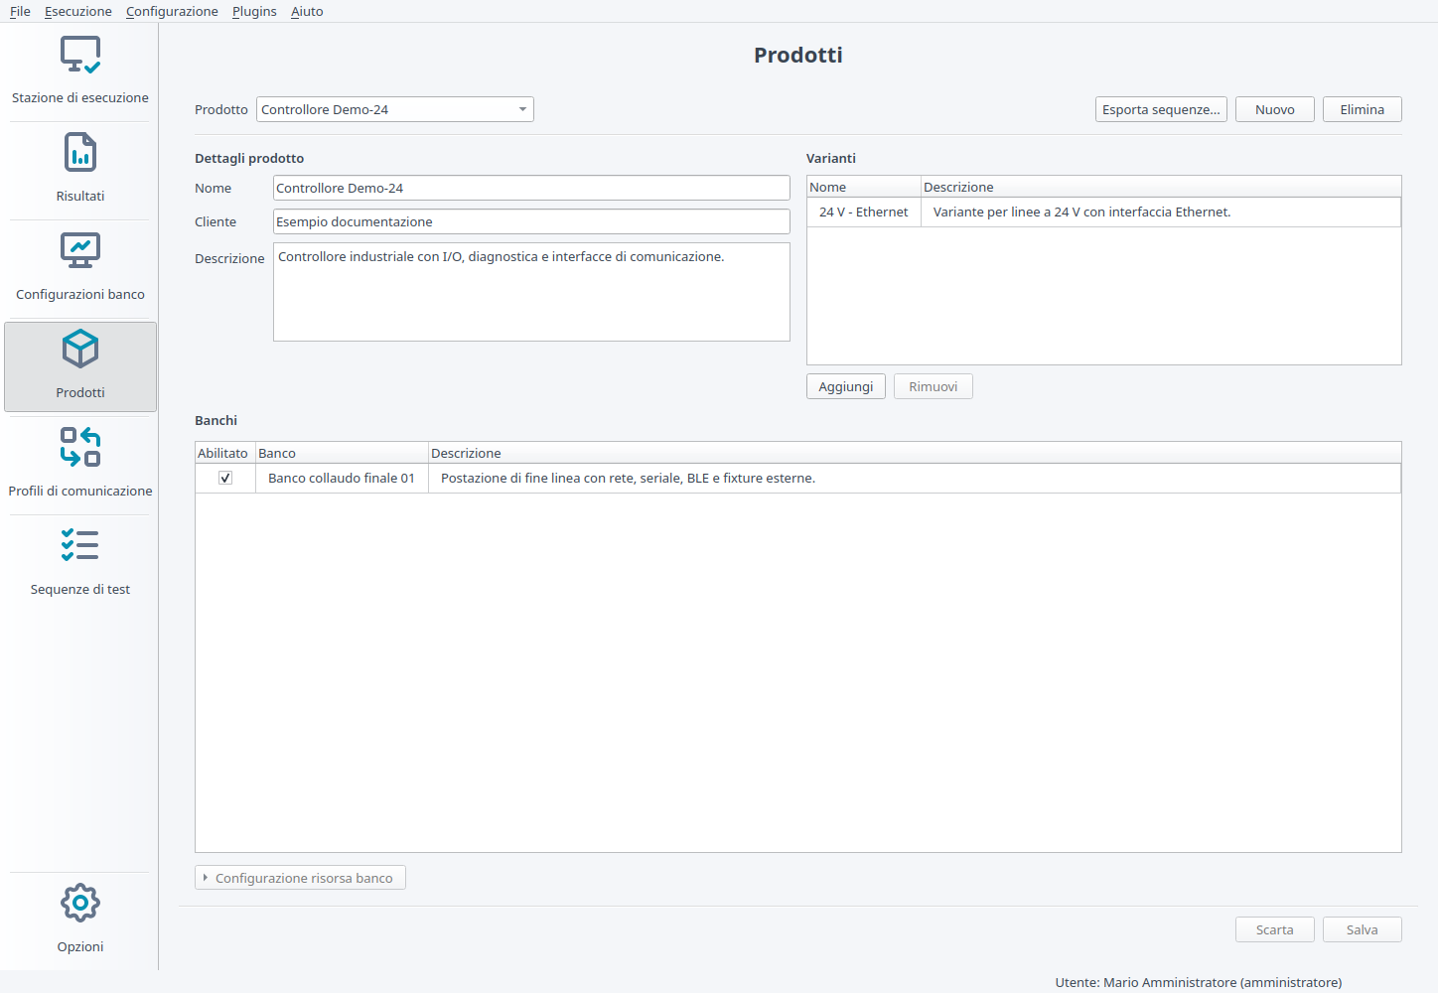Open the Opzioni gear icon
1438x993 pixels.
click(80, 903)
